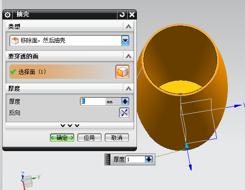Click the cyan thickness arrow handle on model
The height and width of the screenshot is (190, 245).
[187, 146]
